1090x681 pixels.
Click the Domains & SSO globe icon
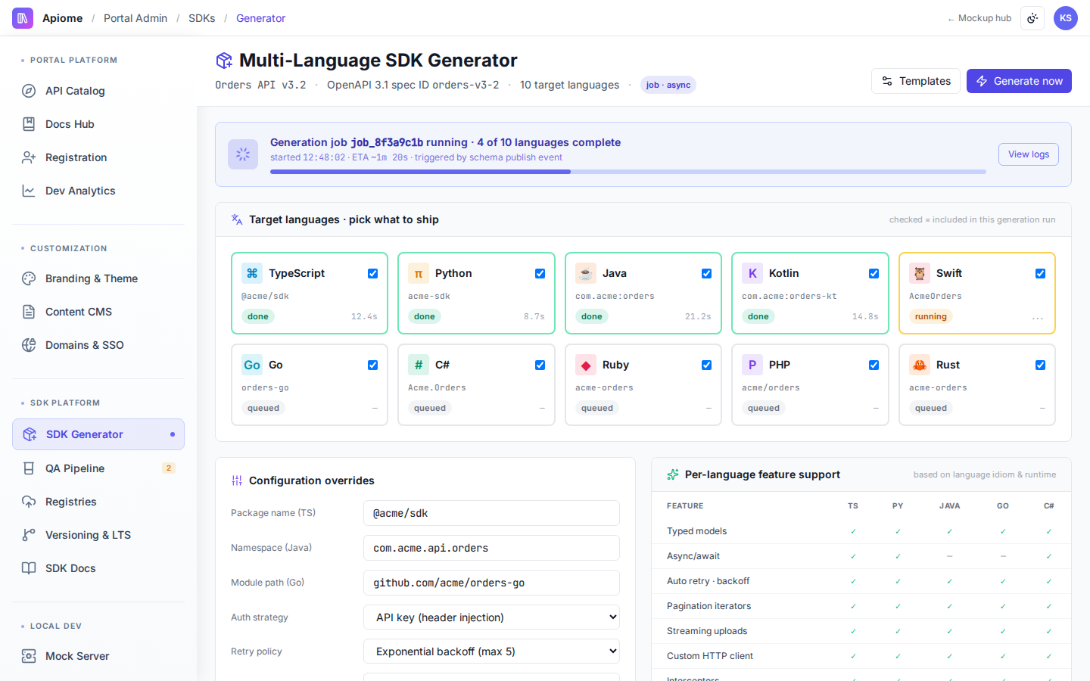pyautogui.click(x=29, y=345)
